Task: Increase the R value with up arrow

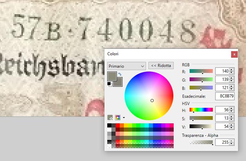Action: [x=231, y=69]
